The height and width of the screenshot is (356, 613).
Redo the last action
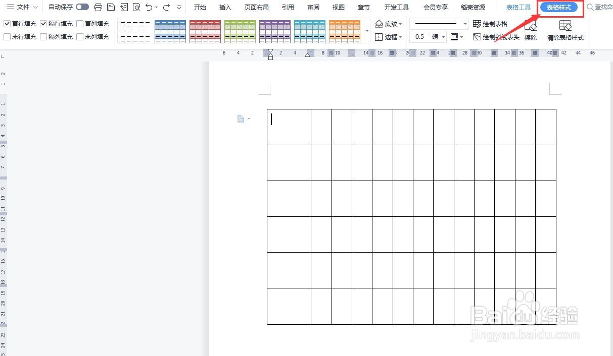tap(166, 7)
